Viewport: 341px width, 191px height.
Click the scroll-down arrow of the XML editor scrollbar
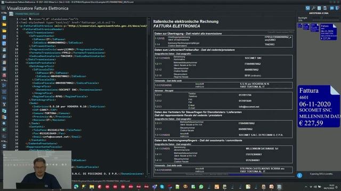pyautogui.click(x=149, y=173)
